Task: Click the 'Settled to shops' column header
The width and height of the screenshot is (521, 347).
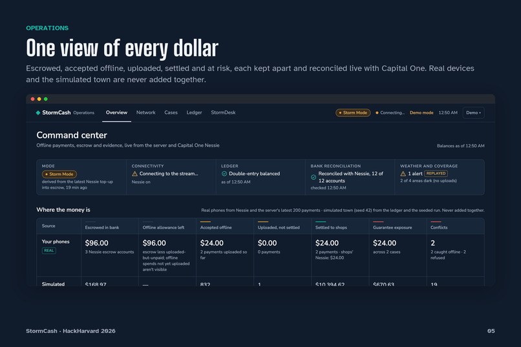Action: tap(331, 227)
